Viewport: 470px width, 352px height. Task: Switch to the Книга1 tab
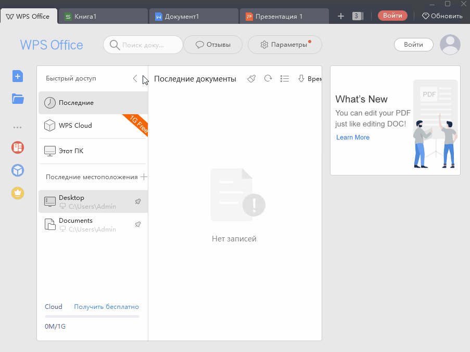[x=103, y=17]
